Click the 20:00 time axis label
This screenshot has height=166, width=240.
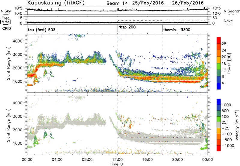tap(177, 160)
